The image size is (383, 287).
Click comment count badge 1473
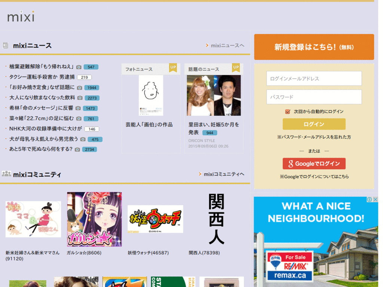[90, 108]
